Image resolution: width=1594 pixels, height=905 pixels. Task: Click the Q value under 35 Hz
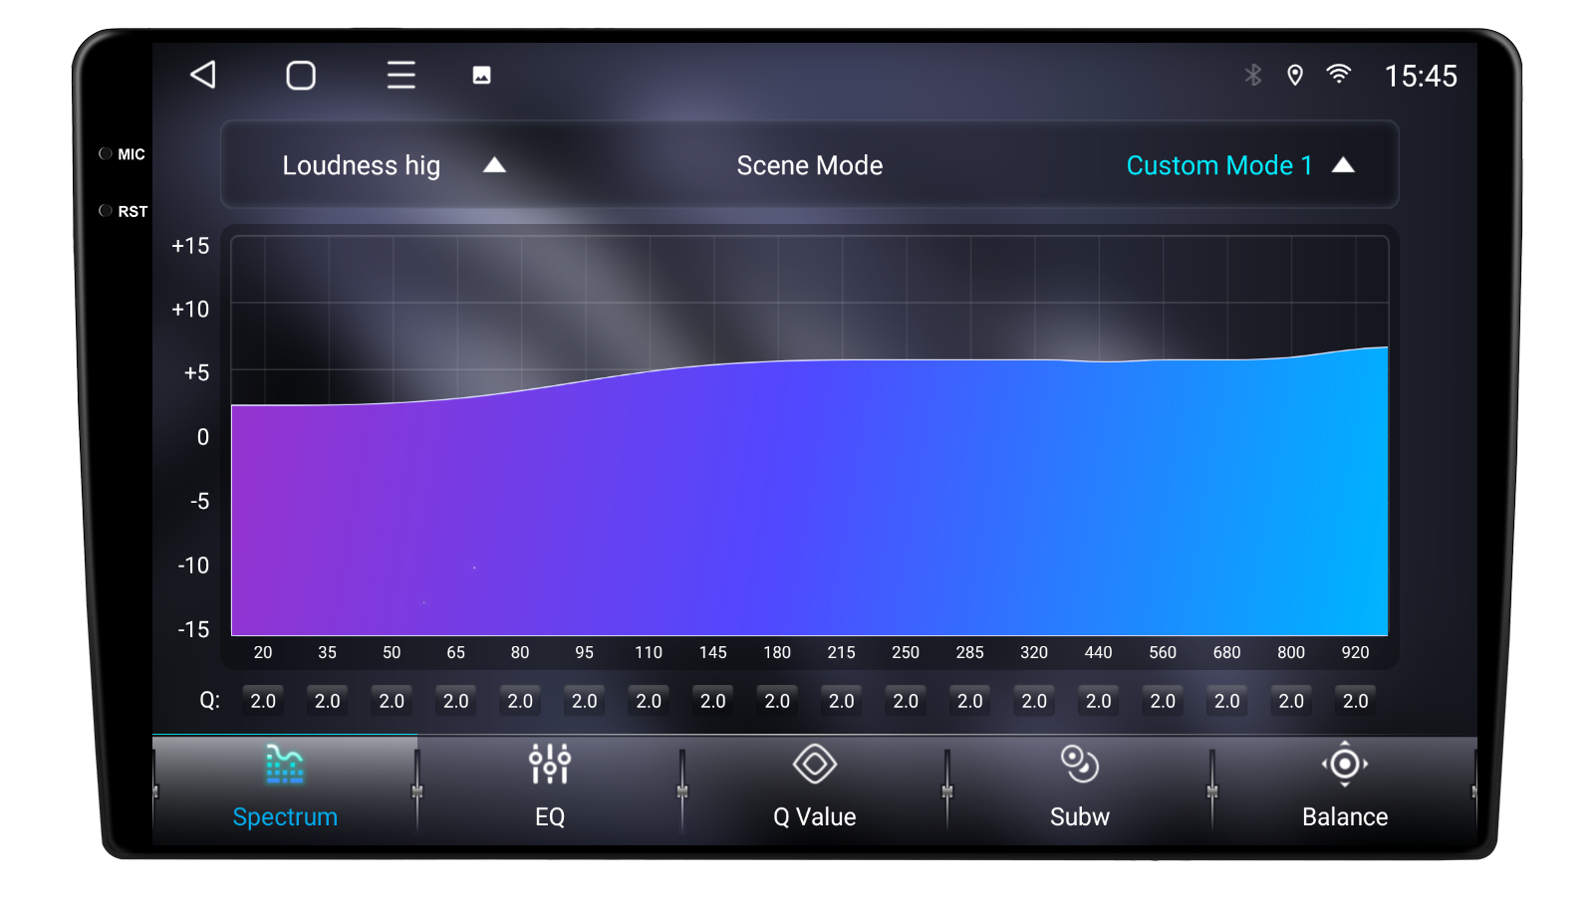pos(328,701)
